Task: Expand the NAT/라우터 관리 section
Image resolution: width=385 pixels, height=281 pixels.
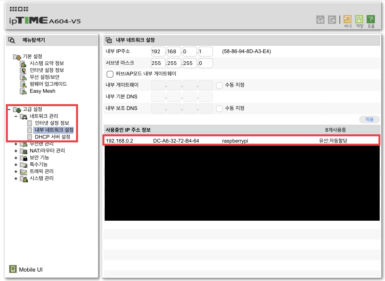Action: point(16,151)
